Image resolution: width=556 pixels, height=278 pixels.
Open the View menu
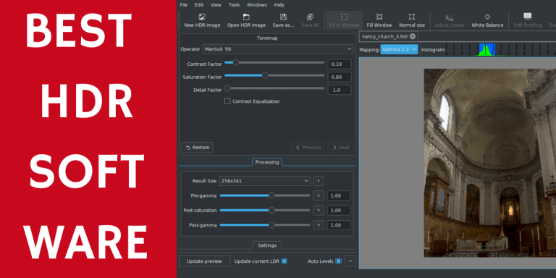click(216, 5)
